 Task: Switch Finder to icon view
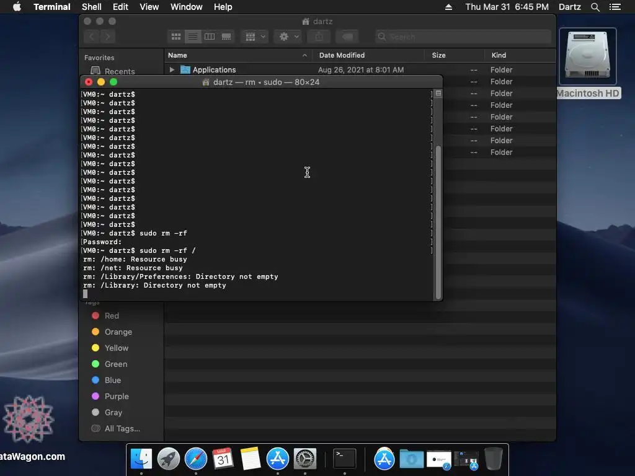(175, 37)
